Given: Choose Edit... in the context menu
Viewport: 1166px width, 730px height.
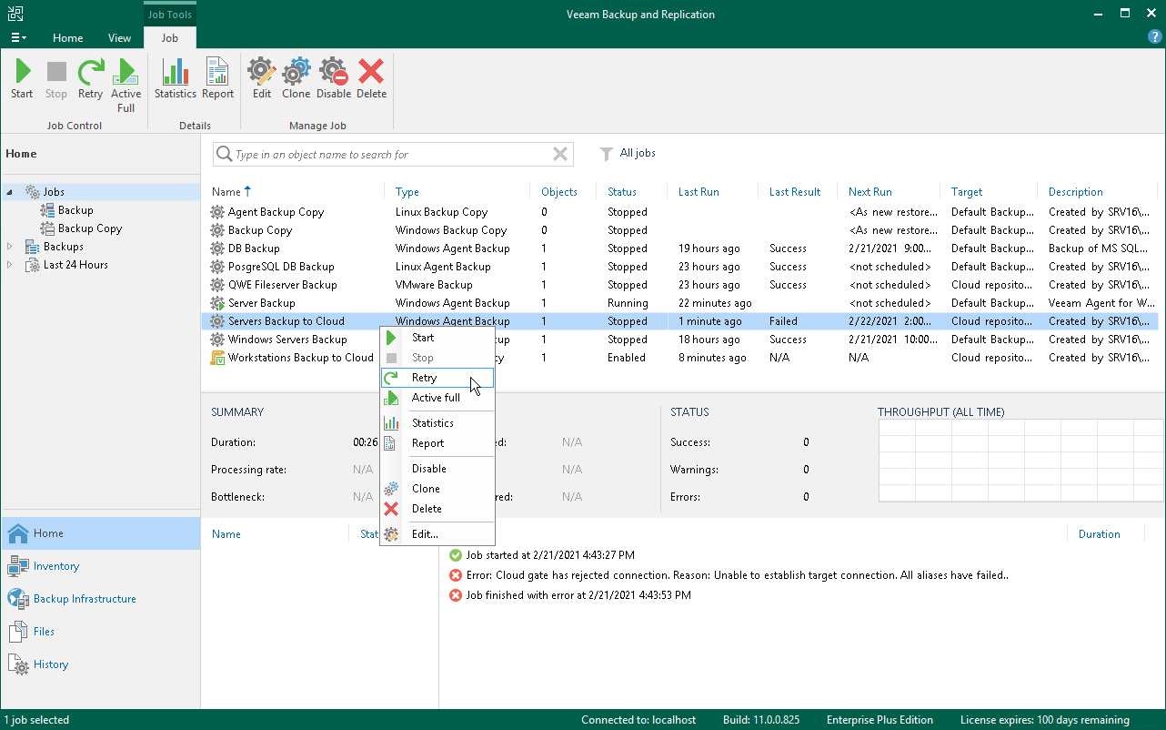Looking at the screenshot, I should (437, 534).
